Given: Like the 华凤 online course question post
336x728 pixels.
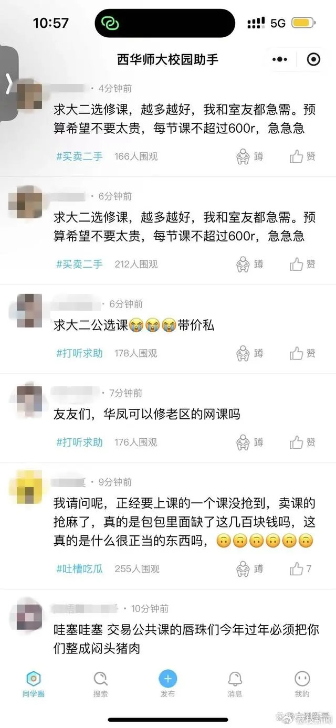Looking at the screenshot, I should pos(302,442).
